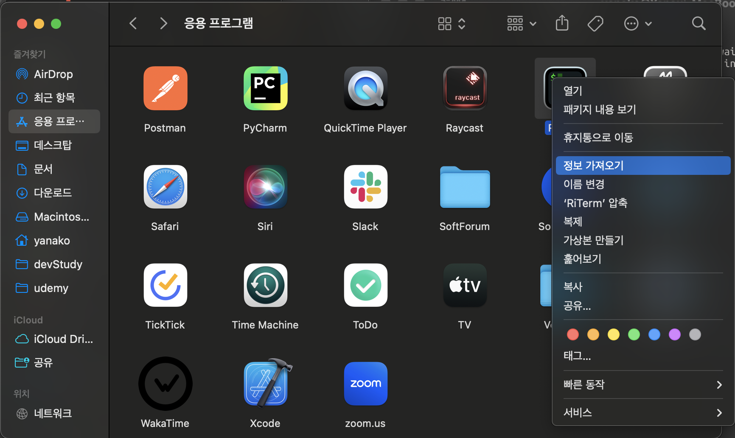Click the Time Machine icon

coord(266,285)
